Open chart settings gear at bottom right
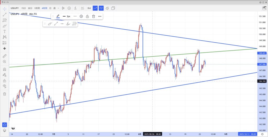Screen dimensions: 268x137 tap(262, 134)
